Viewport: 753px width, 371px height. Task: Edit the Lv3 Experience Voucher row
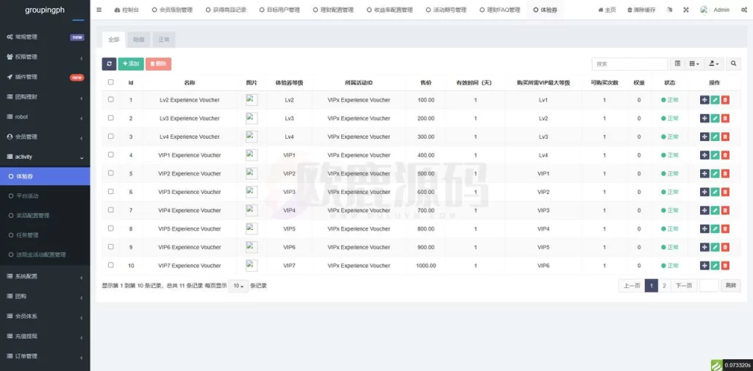point(715,118)
